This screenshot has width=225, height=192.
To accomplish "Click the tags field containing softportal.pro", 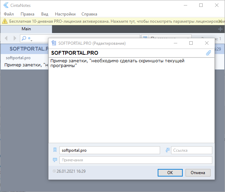I will [x=110, y=150].
